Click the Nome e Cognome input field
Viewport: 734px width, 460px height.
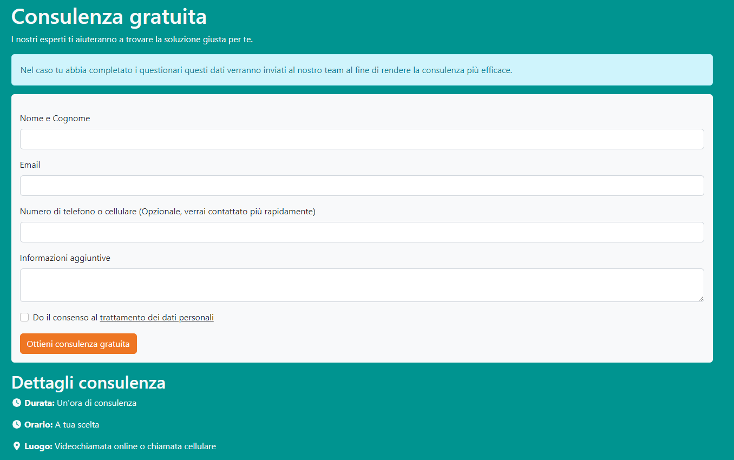point(362,139)
